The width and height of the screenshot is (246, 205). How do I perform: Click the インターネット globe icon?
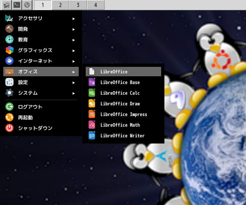[9, 61]
